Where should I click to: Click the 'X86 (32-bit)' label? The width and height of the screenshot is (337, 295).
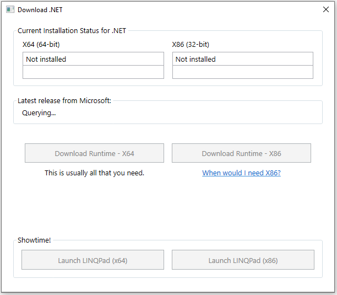point(191,44)
